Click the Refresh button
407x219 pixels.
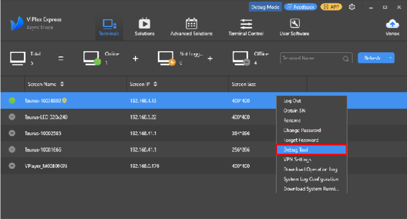point(371,58)
